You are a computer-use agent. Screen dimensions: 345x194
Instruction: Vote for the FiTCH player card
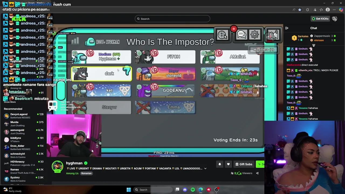point(165,57)
